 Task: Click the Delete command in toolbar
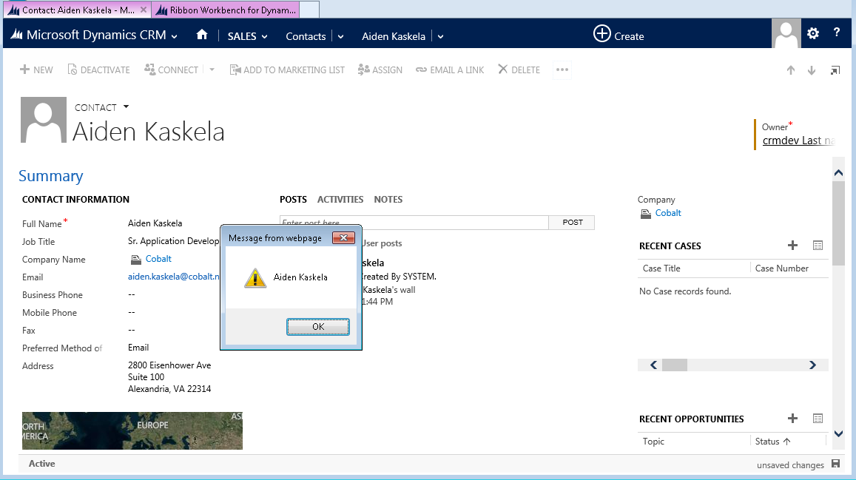(519, 70)
